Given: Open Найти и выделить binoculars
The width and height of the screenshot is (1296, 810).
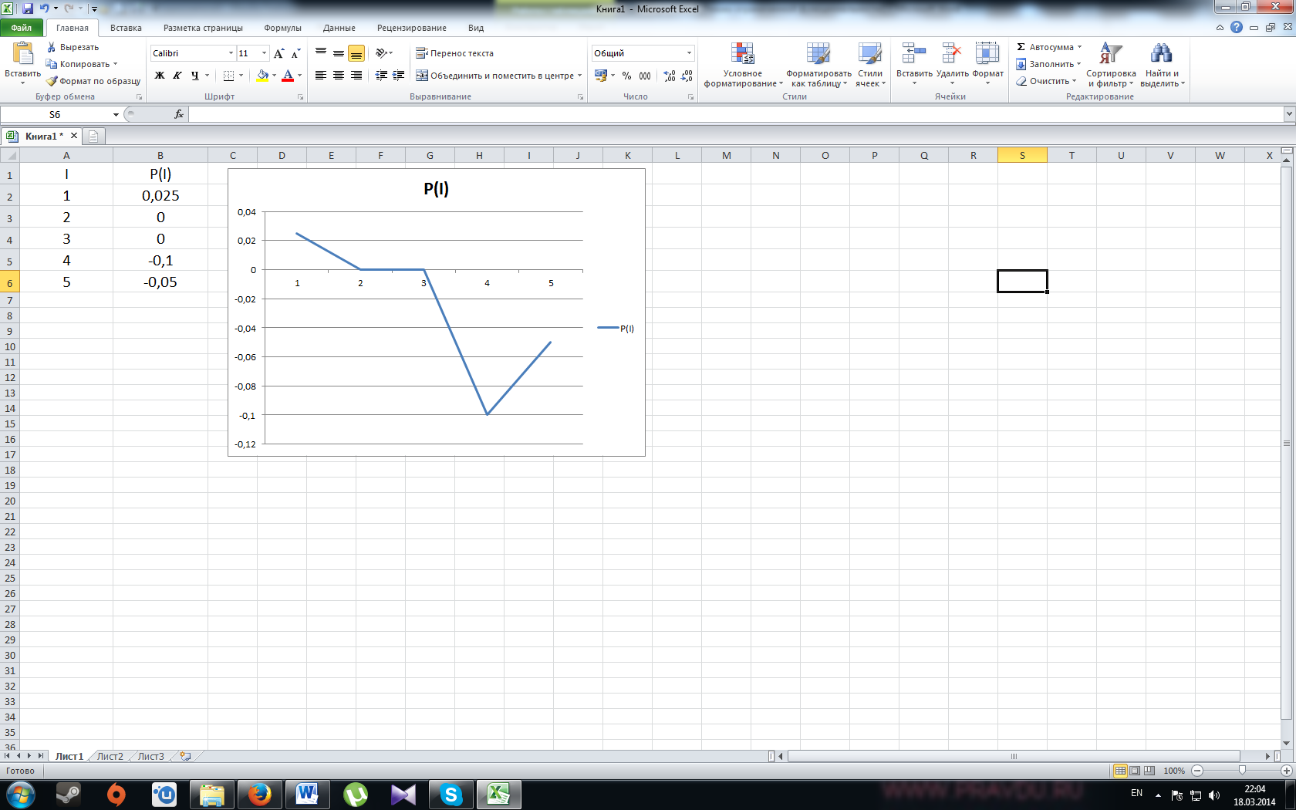Looking at the screenshot, I should pyautogui.click(x=1162, y=65).
